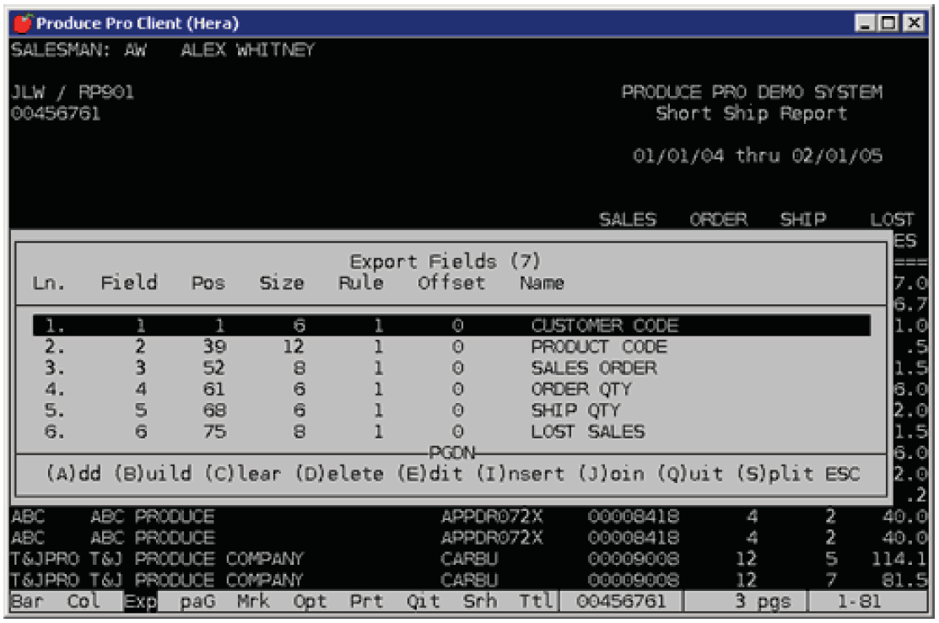Image resolution: width=939 pixels, height=623 pixels.
Task: Select the SALES ORDER export field row
Action: point(451,368)
